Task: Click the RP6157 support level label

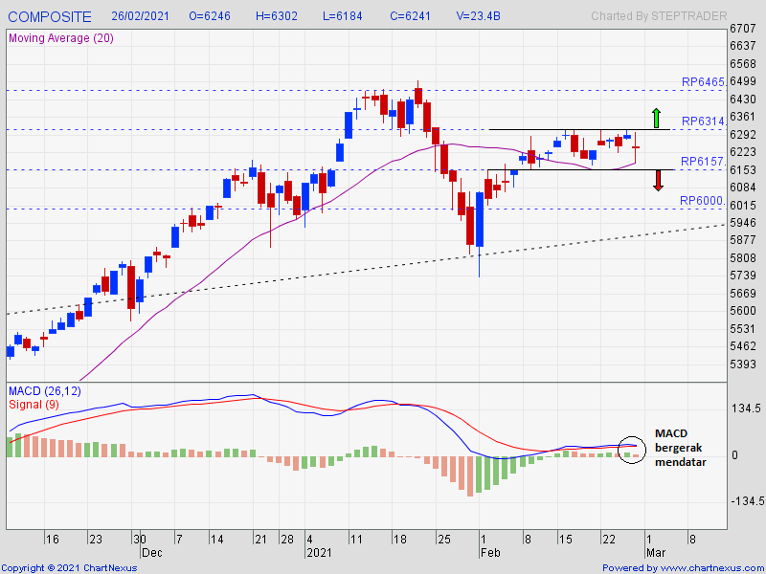Action: coord(703,161)
